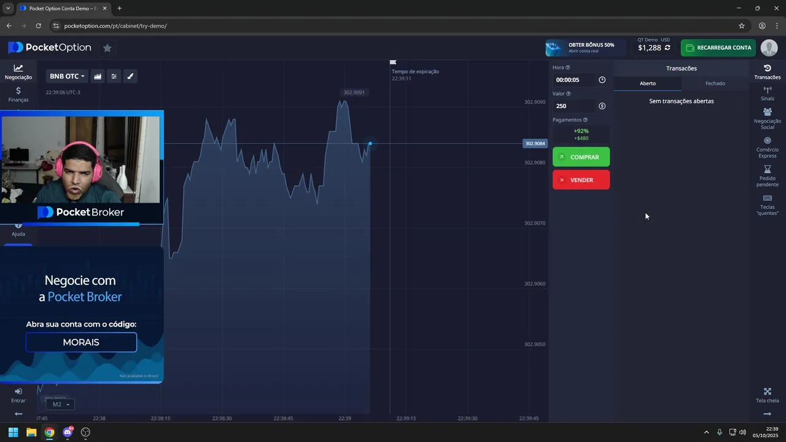The width and height of the screenshot is (786, 442).
Task: Open the Ajuda help section
Action: pyautogui.click(x=18, y=230)
